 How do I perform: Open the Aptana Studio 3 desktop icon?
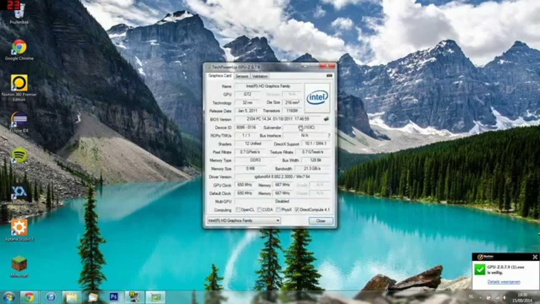pos(19,230)
